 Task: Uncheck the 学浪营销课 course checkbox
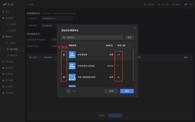pos(64,55)
